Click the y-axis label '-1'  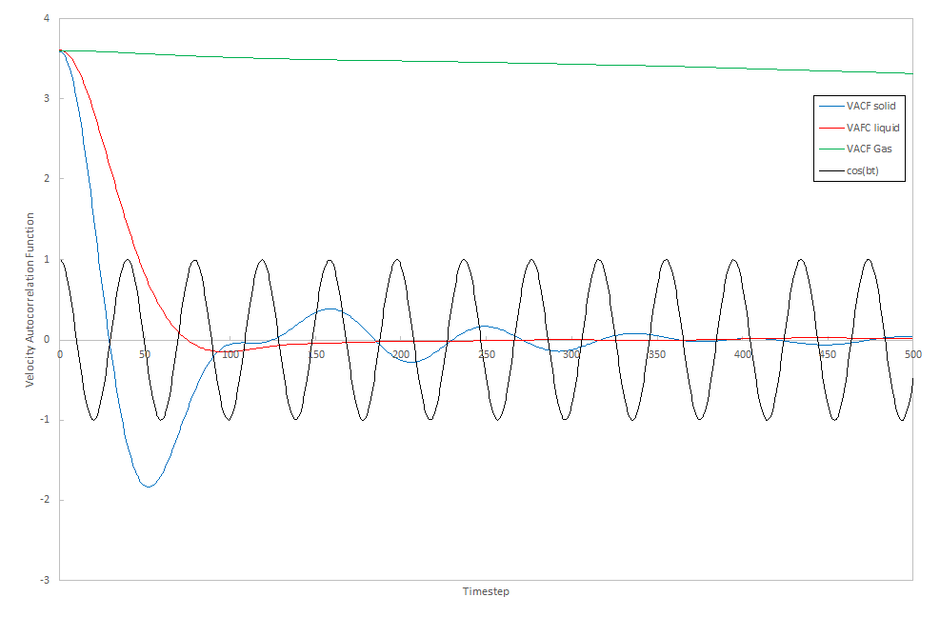[45, 420]
